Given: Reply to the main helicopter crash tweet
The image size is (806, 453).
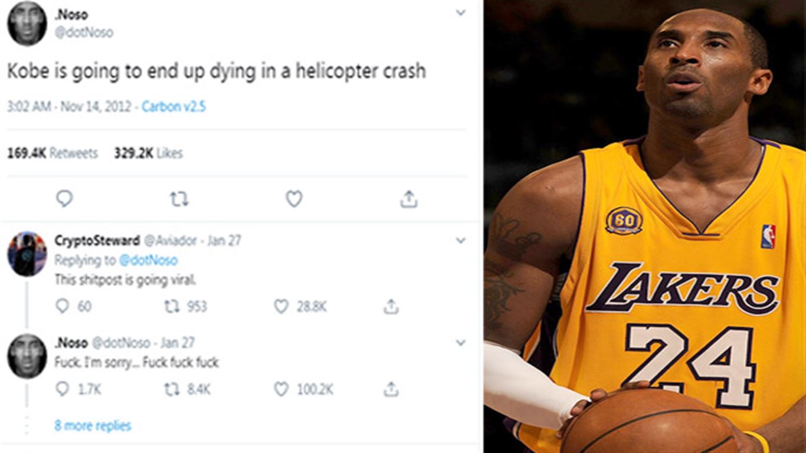Looking at the screenshot, I should (64, 199).
